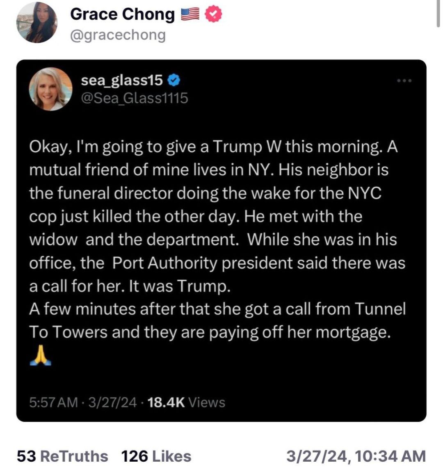Click the vertical scrollbar

(438, 14)
